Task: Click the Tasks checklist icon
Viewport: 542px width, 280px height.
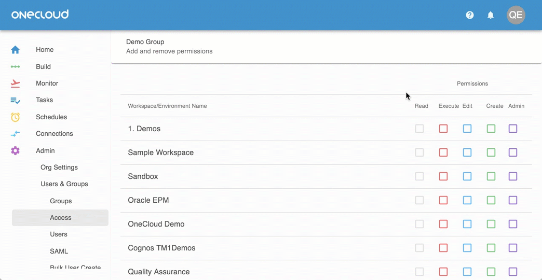Action: [x=15, y=100]
